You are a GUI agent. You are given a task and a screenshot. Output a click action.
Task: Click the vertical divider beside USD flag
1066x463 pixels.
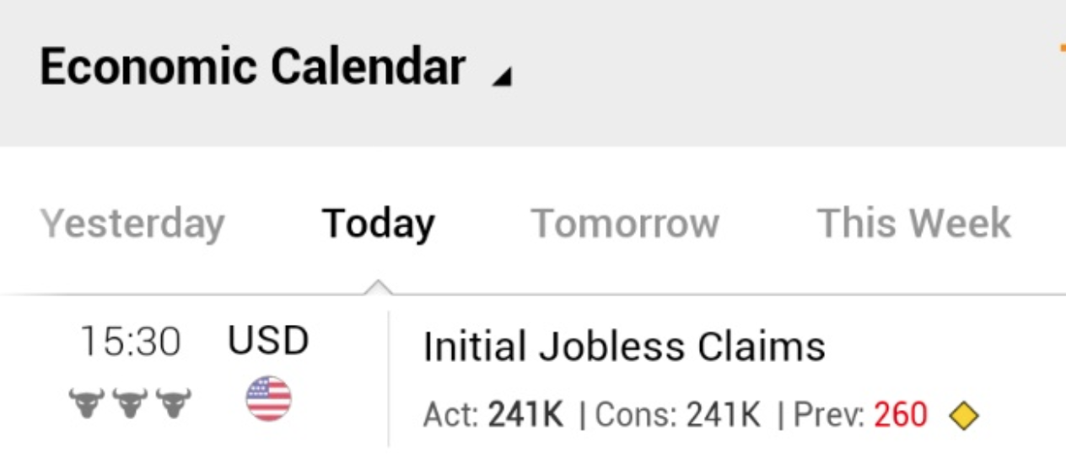click(x=389, y=379)
